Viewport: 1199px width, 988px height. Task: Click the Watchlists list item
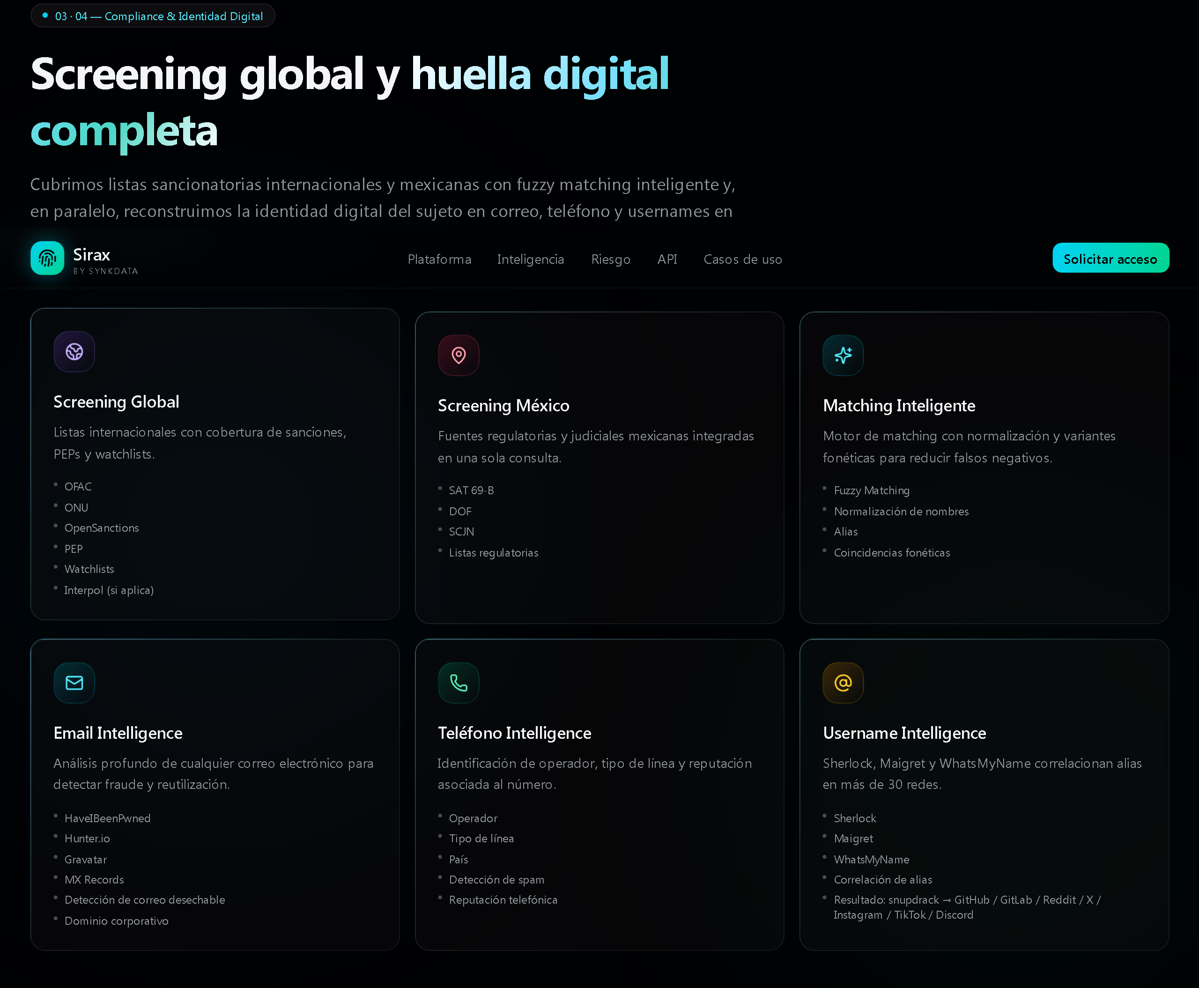click(89, 569)
